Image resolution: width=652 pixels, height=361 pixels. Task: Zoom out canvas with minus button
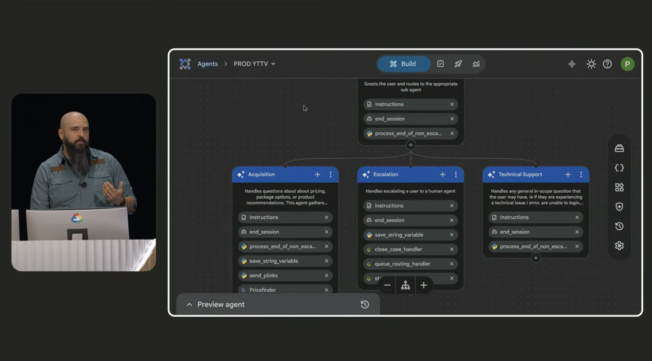(x=387, y=285)
